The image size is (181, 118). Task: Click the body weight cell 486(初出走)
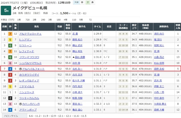[145, 45]
